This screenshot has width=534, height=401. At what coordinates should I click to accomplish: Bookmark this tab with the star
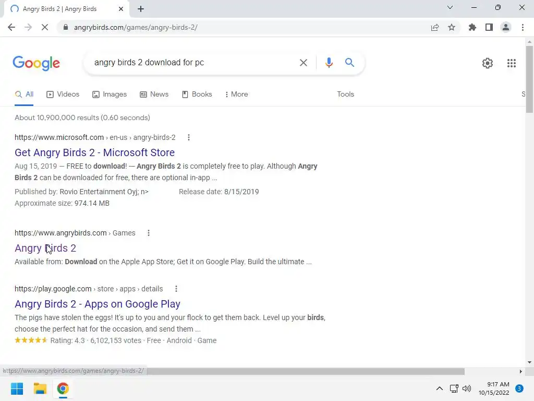(x=452, y=27)
